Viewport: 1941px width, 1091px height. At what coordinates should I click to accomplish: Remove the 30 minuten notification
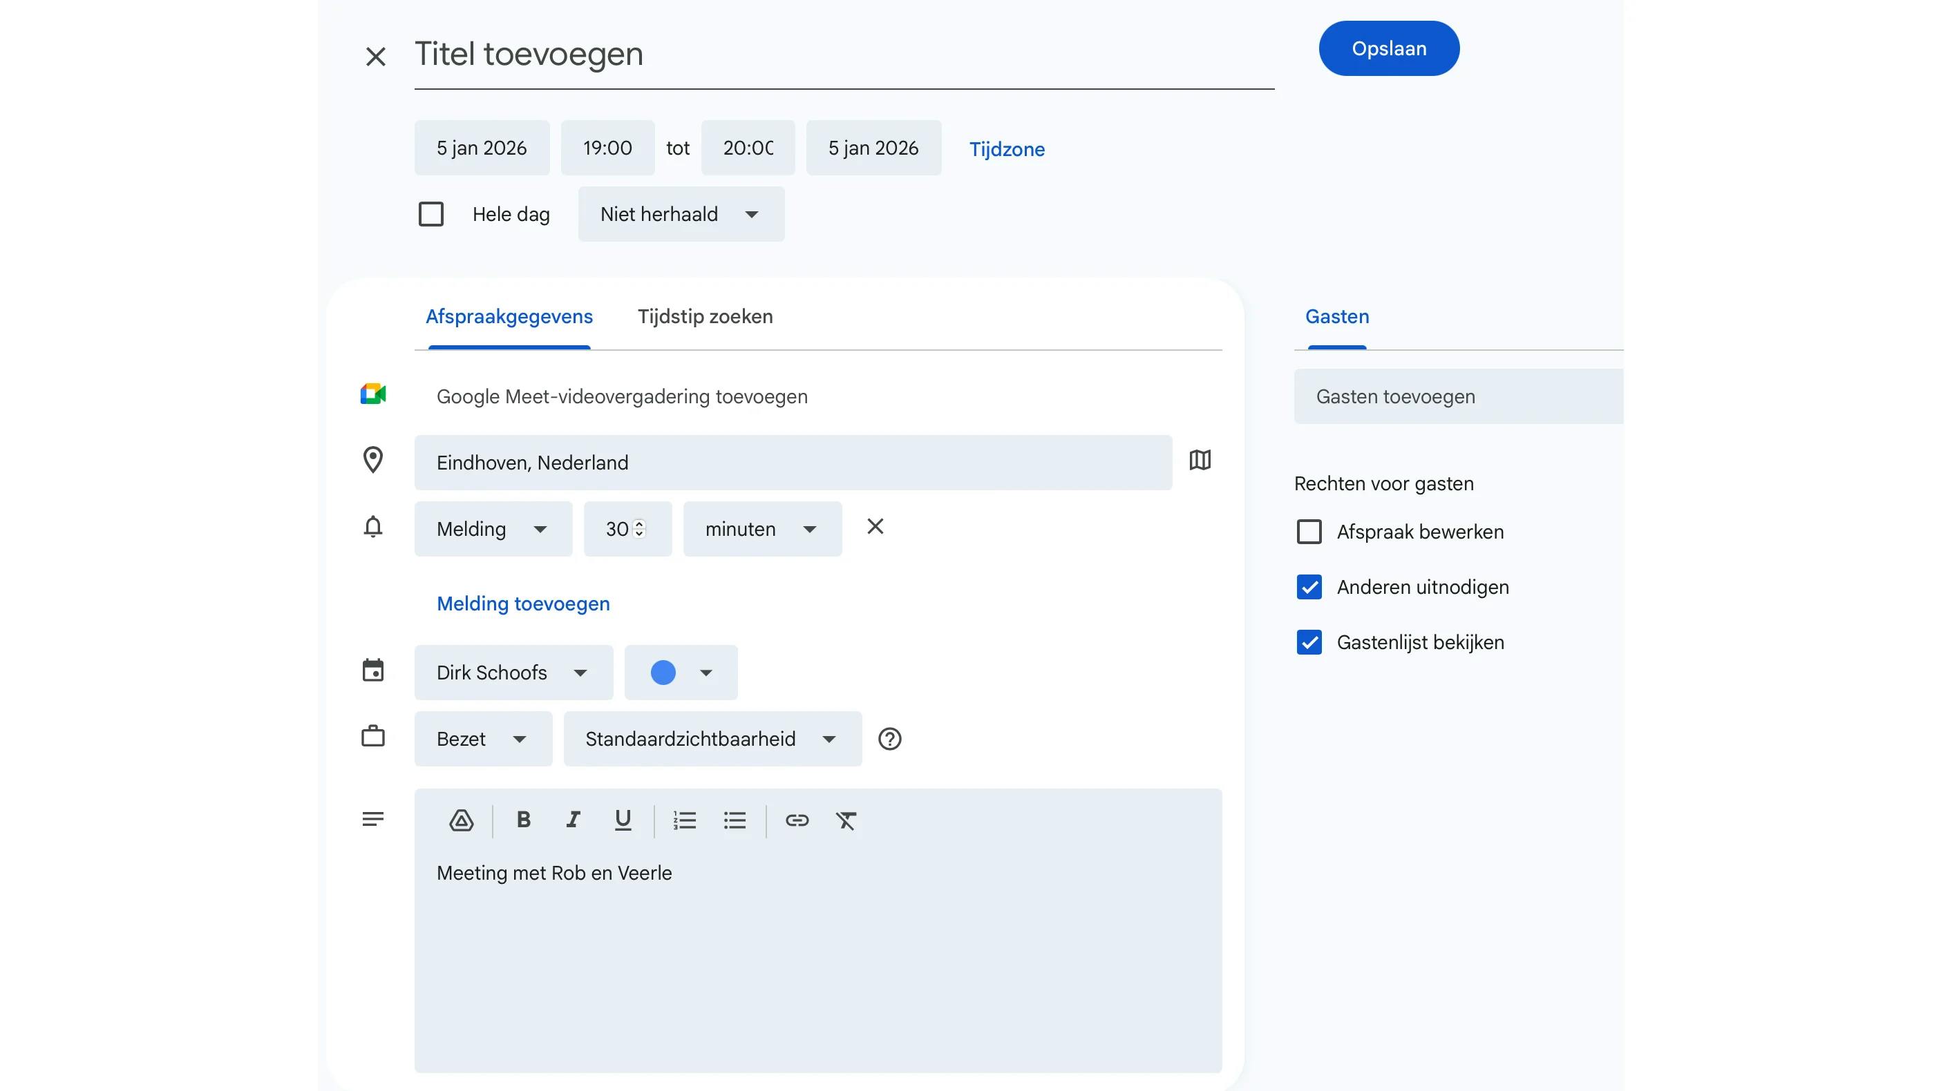(875, 526)
